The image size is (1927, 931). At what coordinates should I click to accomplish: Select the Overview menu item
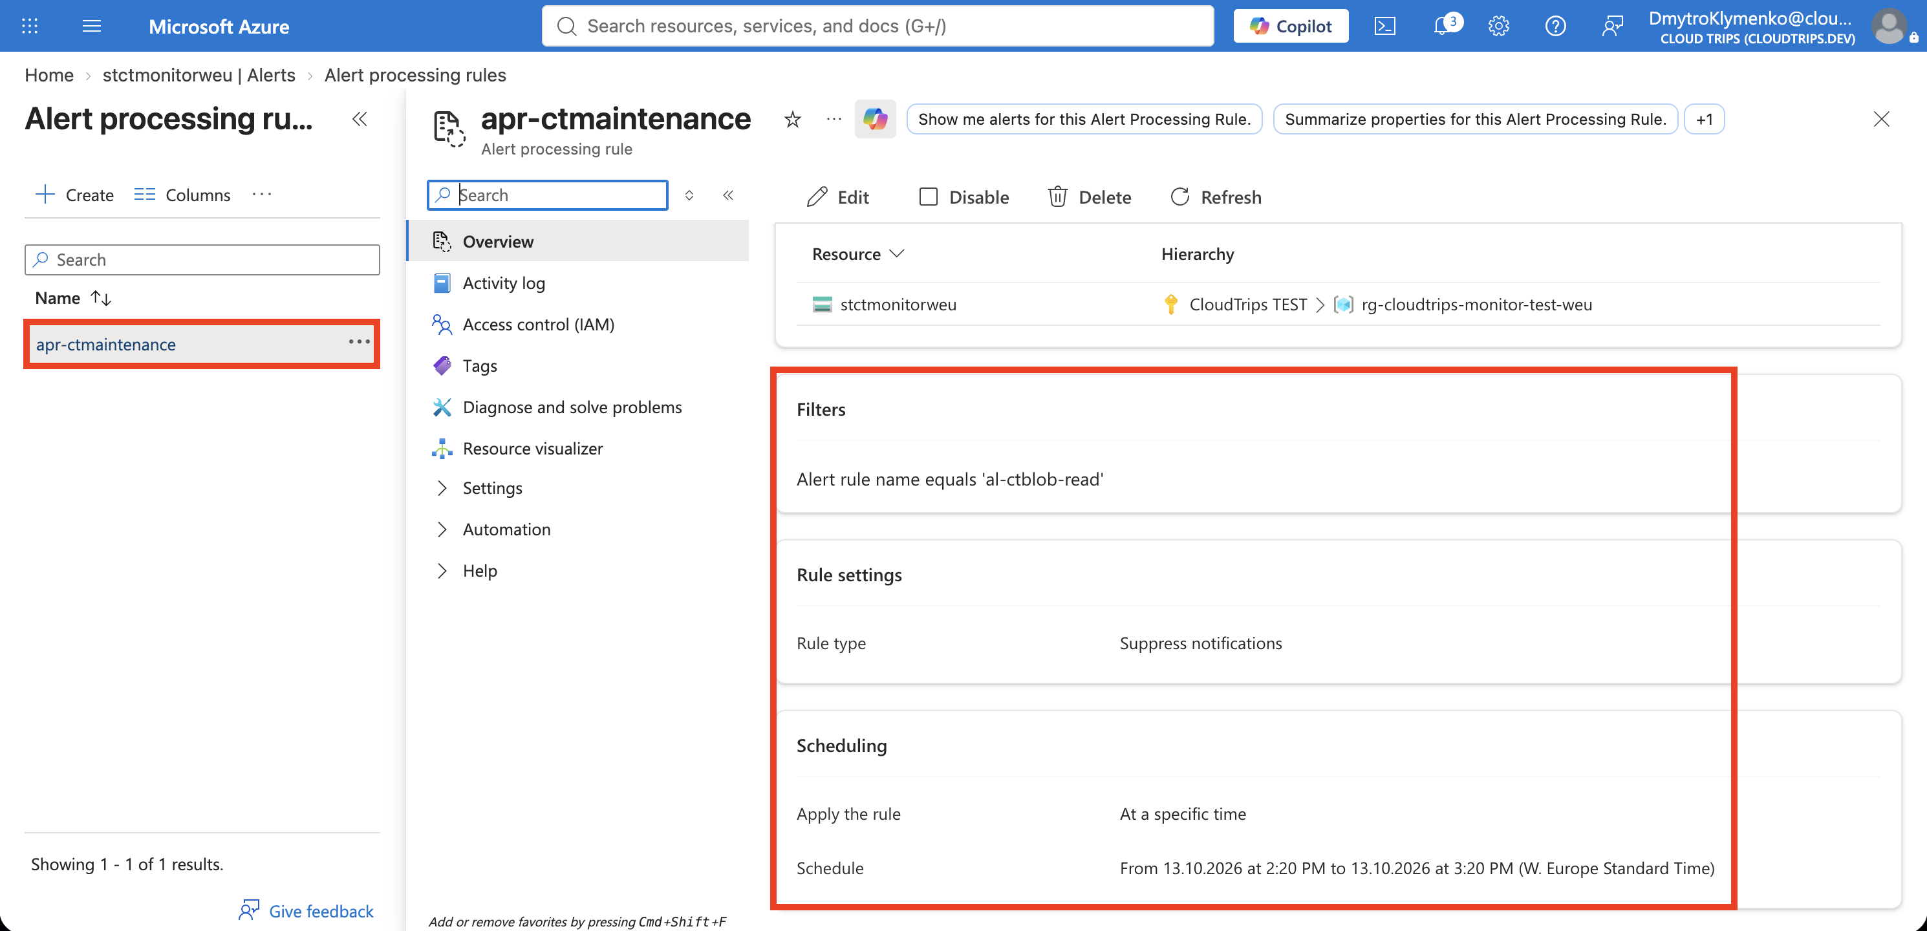click(x=578, y=242)
